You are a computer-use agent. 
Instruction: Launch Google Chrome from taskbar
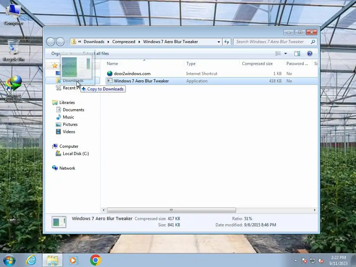[x=95, y=260]
